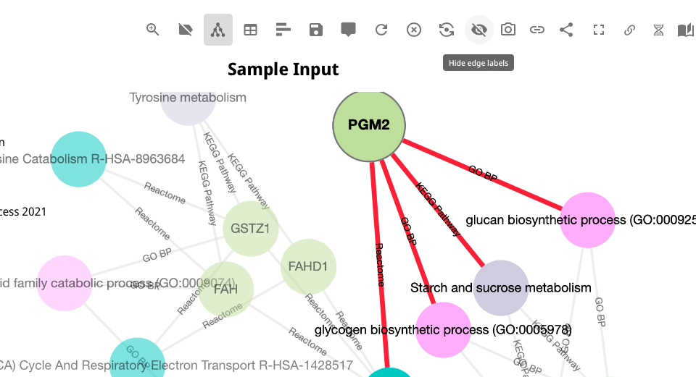
Task: Click 'GO BP' label on PGM2–glycogen edge
Action: 409,232
